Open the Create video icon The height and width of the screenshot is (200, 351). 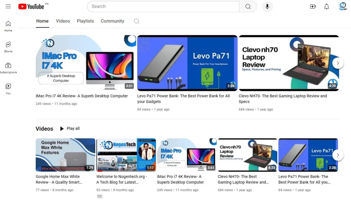(313, 6)
